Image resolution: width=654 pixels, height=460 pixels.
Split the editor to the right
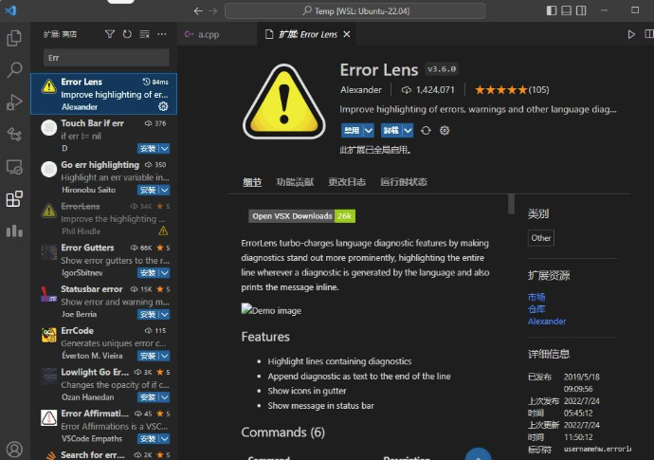[649, 34]
